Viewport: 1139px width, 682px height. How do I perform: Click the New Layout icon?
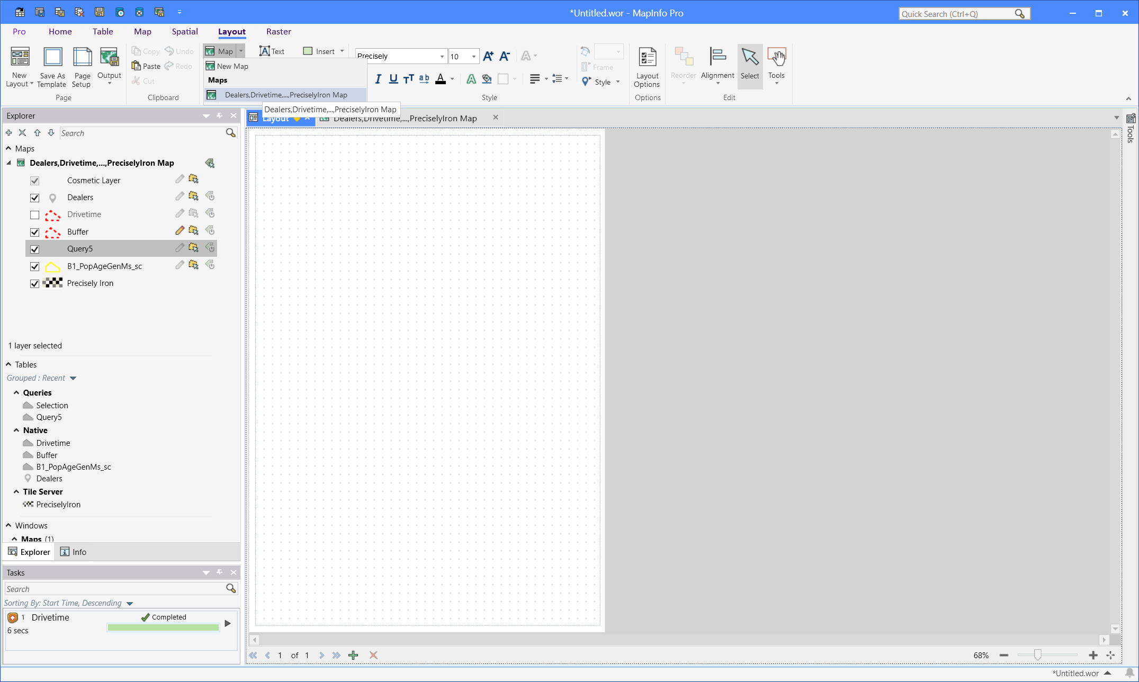(20, 57)
